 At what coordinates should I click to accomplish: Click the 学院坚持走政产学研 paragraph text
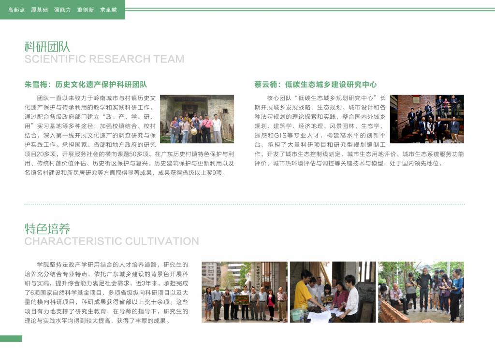(x=106, y=293)
